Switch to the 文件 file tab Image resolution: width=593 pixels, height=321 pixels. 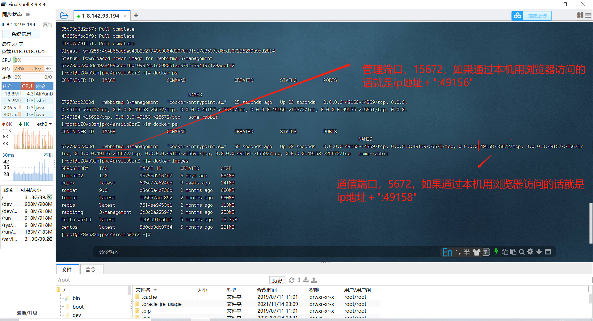click(x=67, y=270)
